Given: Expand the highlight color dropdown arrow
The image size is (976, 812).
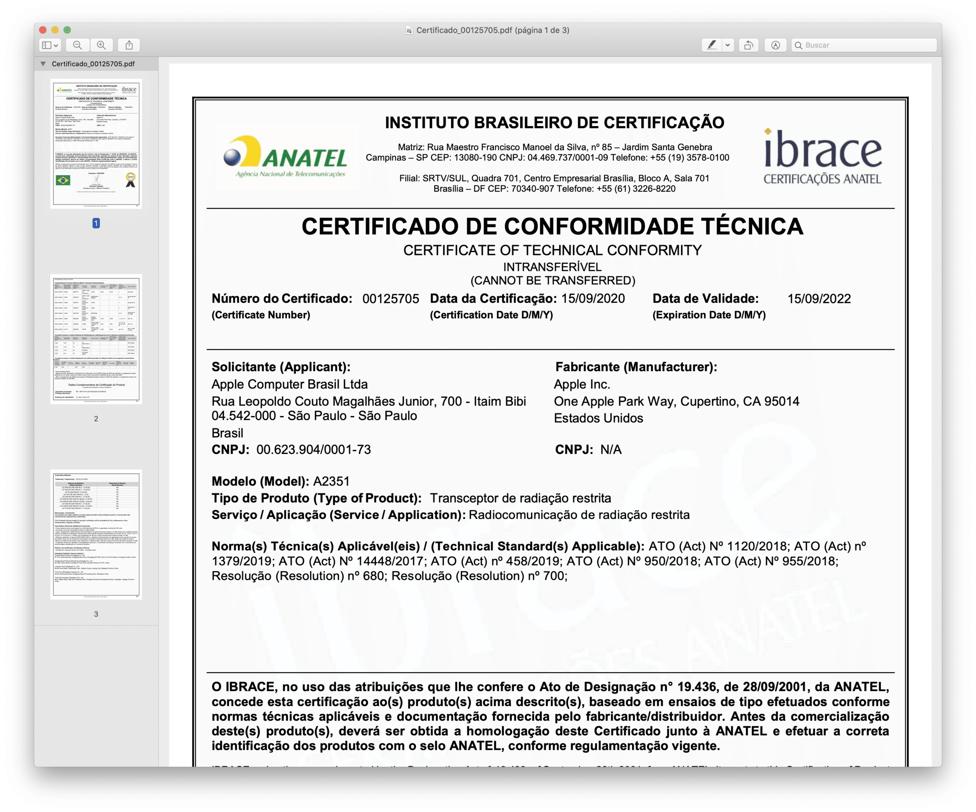Looking at the screenshot, I should click(x=728, y=45).
